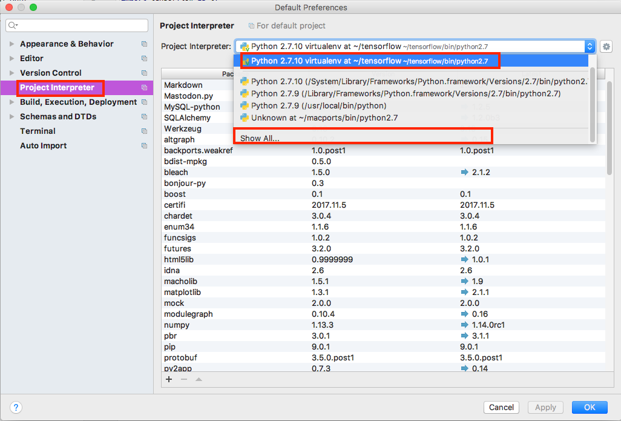This screenshot has height=421, width=621.
Task: Select Python 2.7.10 System Library interpreter
Action: pos(411,81)
